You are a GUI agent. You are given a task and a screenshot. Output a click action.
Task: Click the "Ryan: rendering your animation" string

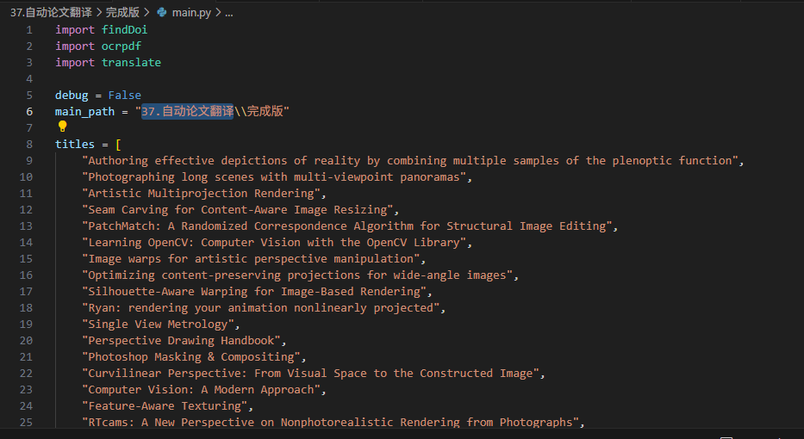coord(261,308)
